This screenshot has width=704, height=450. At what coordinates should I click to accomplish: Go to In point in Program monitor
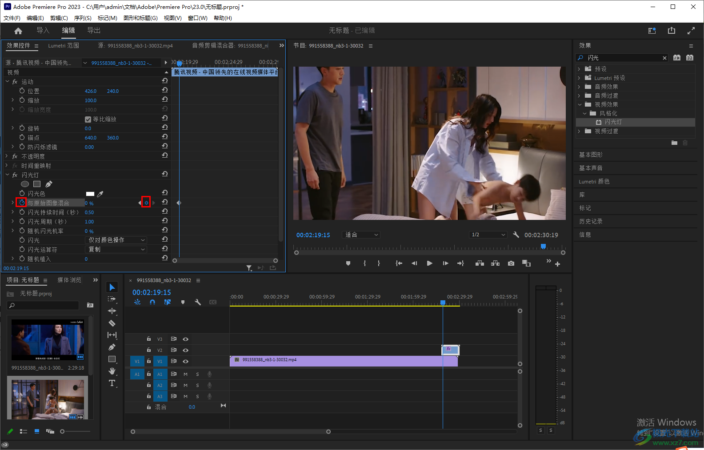tap(399, 263)
